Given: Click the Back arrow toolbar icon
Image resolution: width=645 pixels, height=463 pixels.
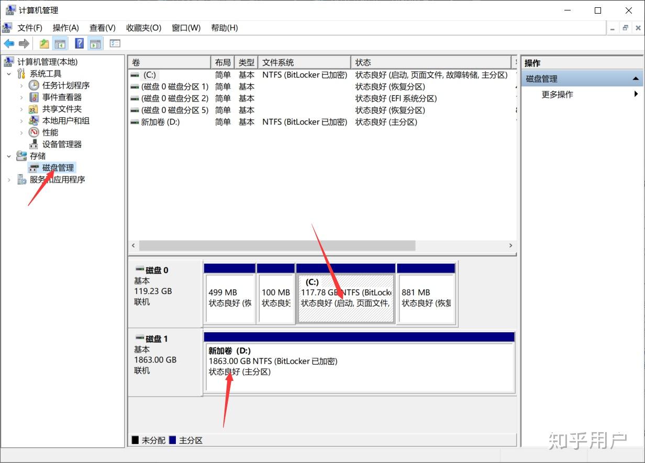Looking at the screenshot, I should (x=9, y=43).
